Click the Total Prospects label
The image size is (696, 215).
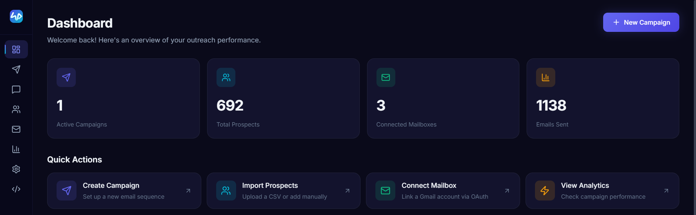238,124
